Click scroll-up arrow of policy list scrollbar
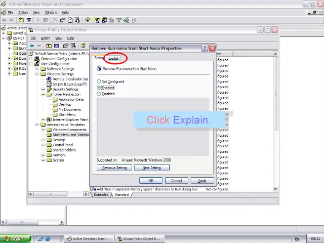324x243 pixels. click(x=275, y=54)
